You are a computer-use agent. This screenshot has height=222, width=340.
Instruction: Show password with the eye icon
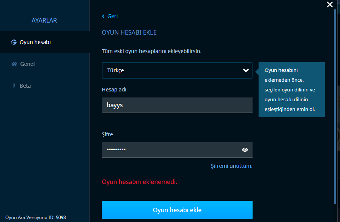[x=245, y=150]
